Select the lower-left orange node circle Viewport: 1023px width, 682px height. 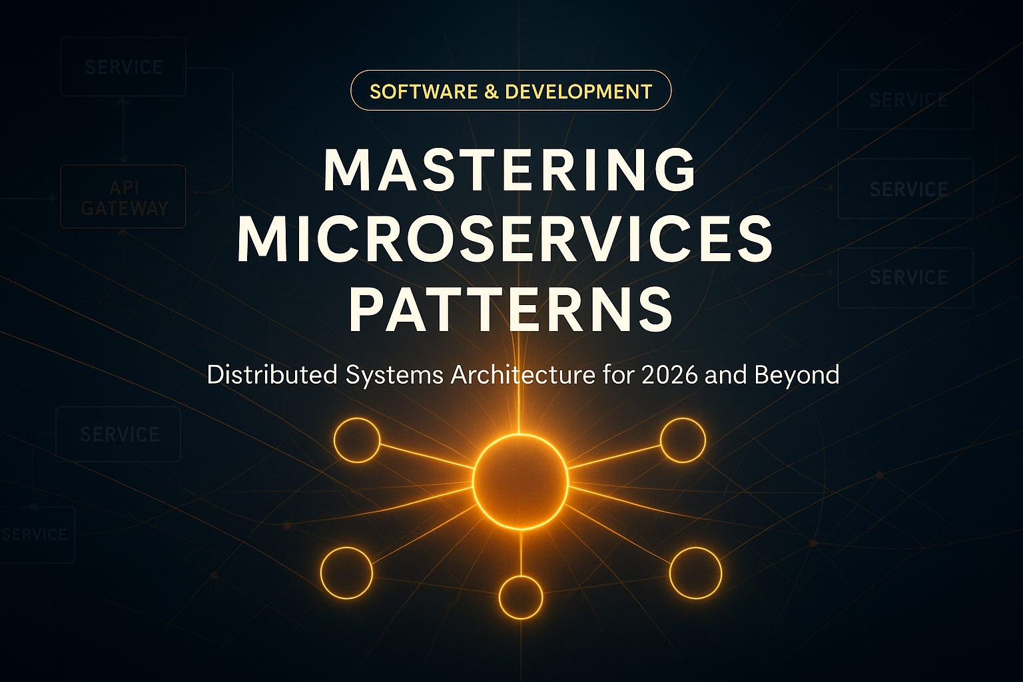point(346,573)
